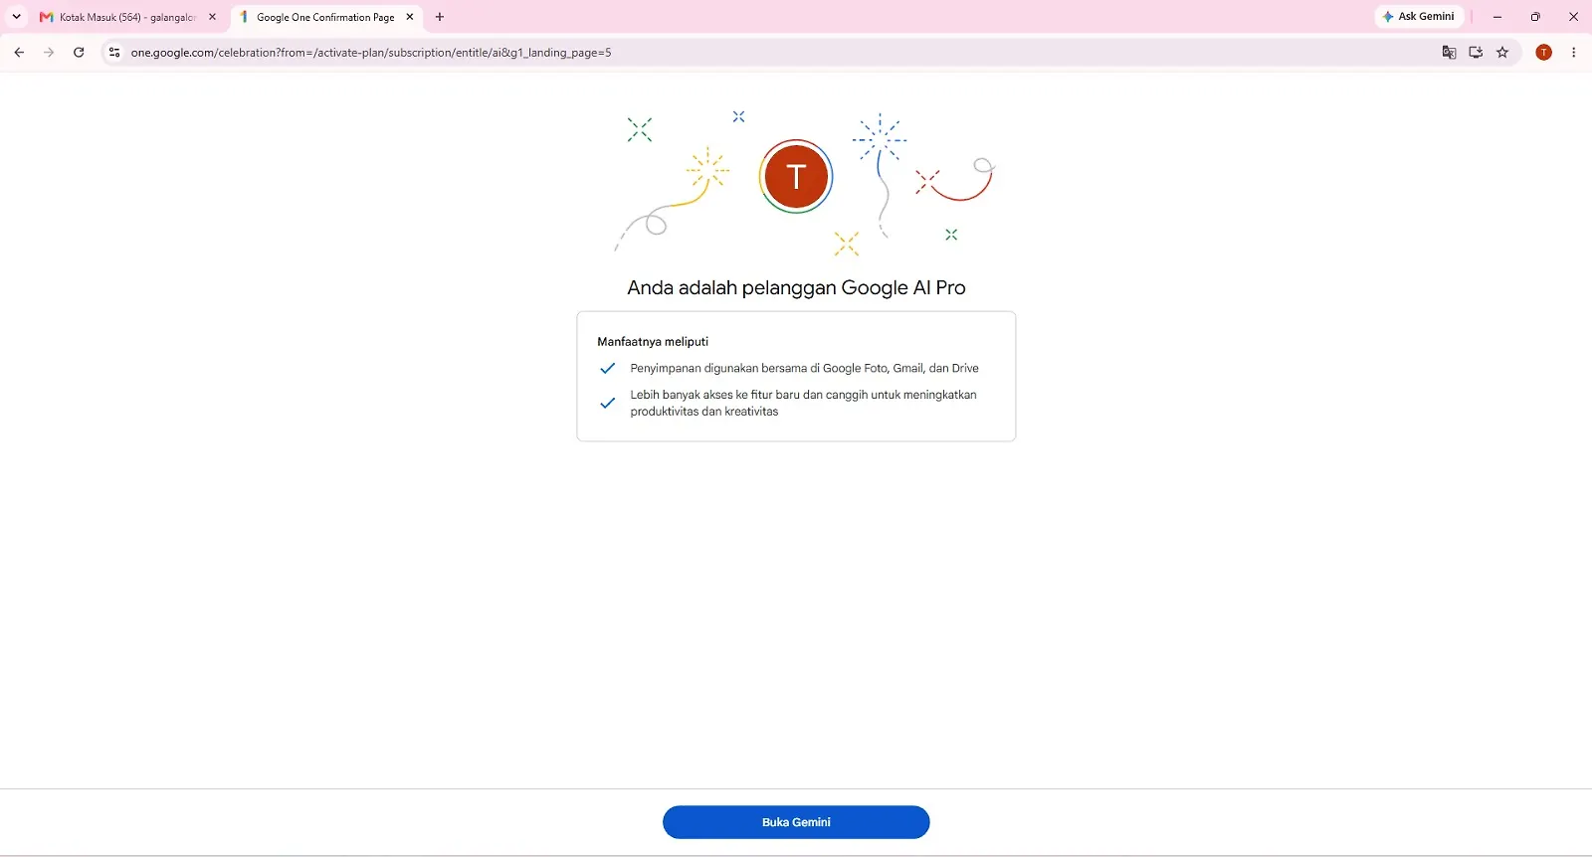Click the Penyimpanan digunakan bersama benefit text
Image resolution: width=1592 pixels, height=857 pixels.
pos(804,368)
